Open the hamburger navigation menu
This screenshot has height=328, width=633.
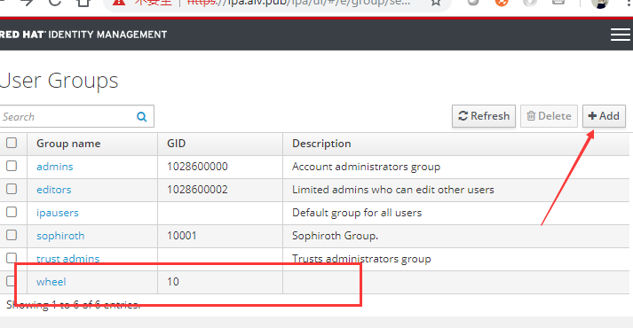[620, 35]
